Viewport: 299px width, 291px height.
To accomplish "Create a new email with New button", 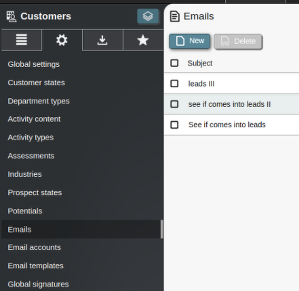I will click(x=190, y=41).
